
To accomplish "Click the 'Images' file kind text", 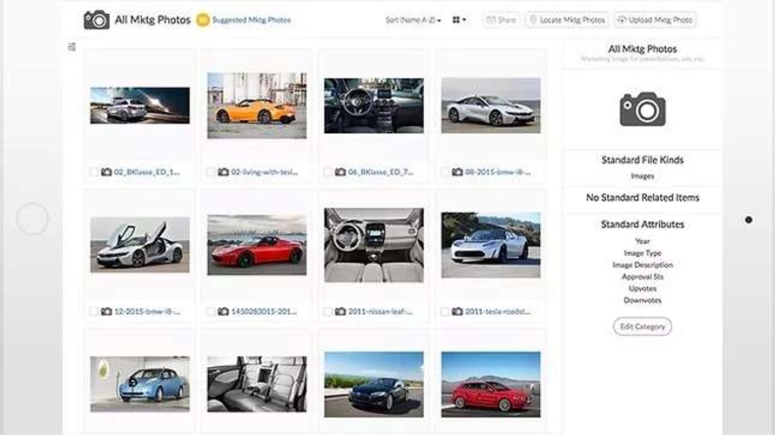I will [x=643, y=176].
